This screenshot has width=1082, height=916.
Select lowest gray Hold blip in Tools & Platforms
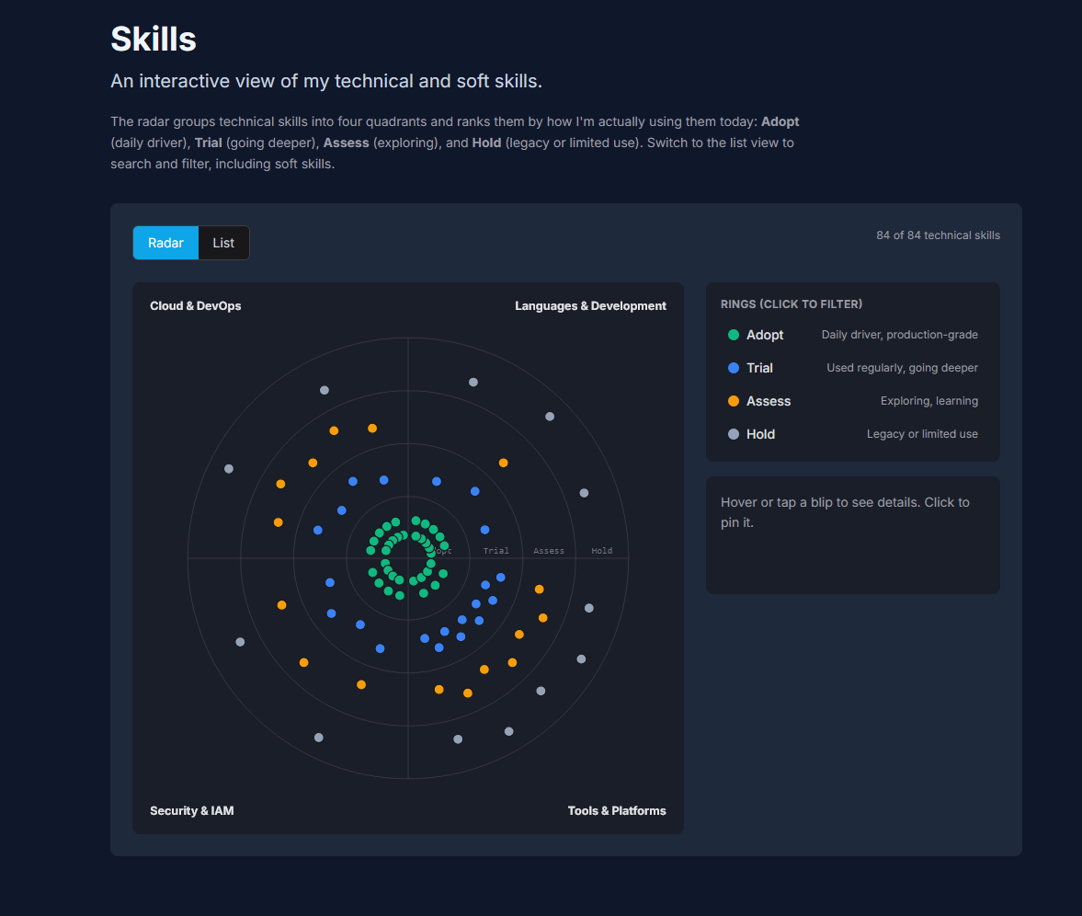click(458, 739)
